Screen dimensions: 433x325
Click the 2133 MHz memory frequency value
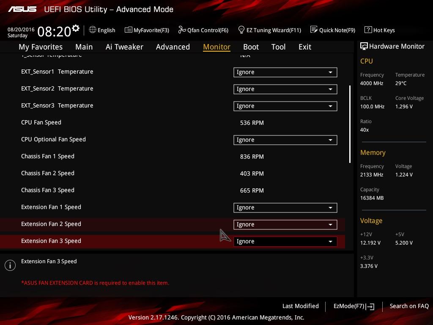pyautogui.click(x=372, y=175)
